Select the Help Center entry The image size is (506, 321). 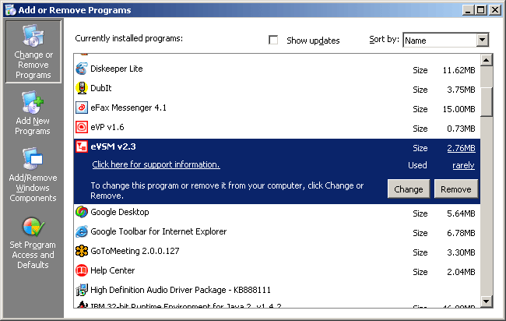click(277, 270)
